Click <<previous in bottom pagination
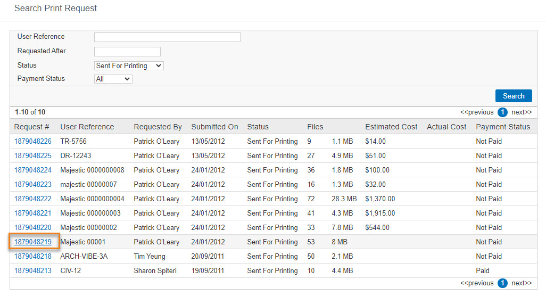 pos(477,283)
